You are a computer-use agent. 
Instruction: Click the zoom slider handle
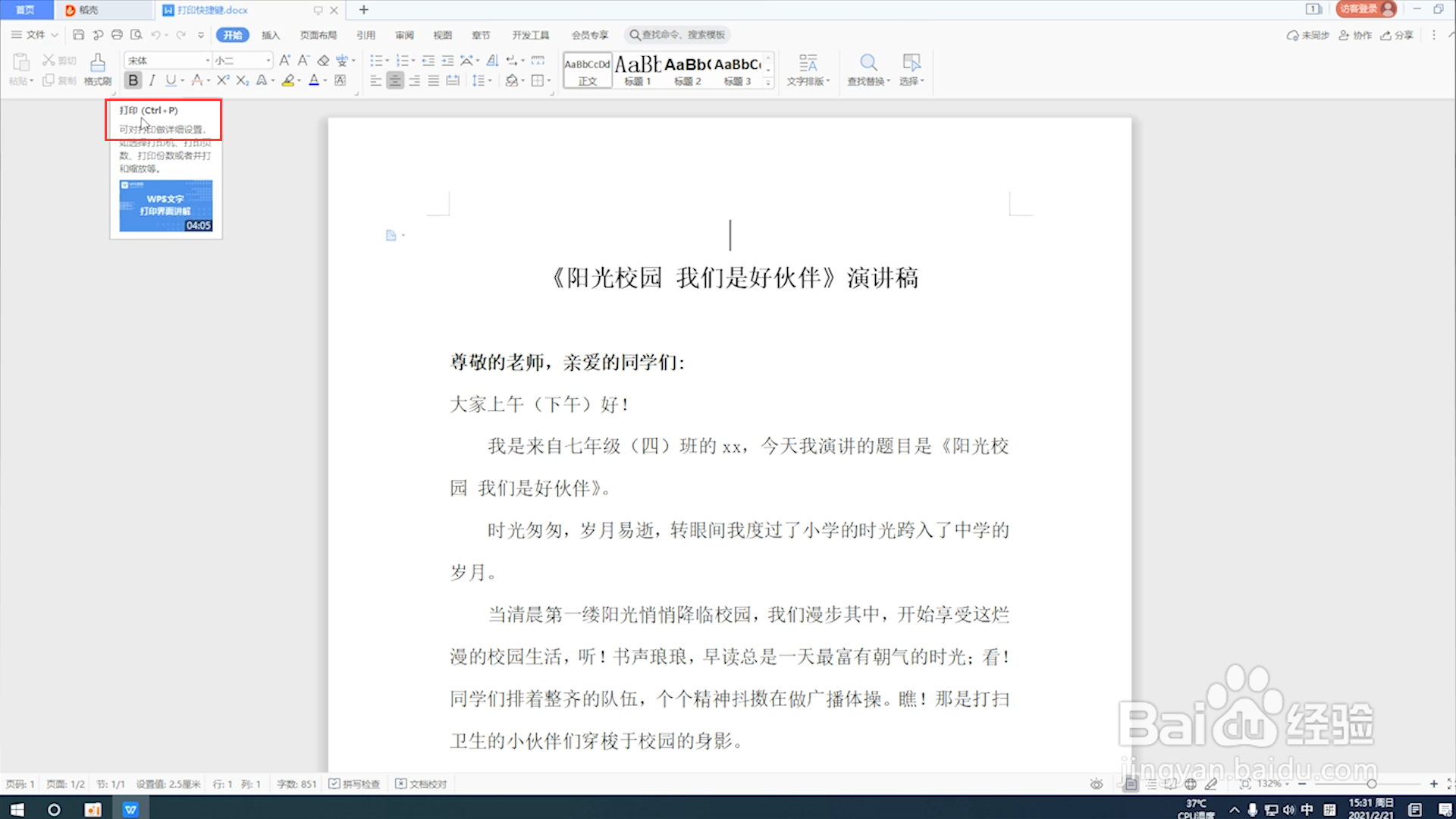1371,784
